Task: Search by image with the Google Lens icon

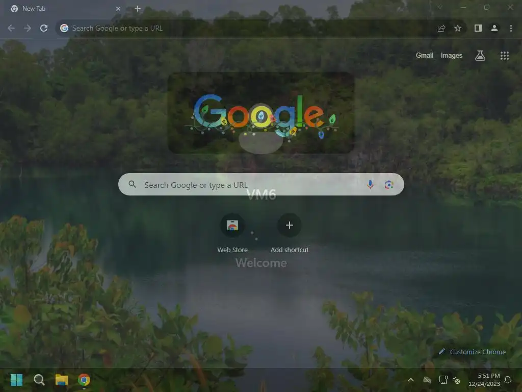Action: coord(389,184)
